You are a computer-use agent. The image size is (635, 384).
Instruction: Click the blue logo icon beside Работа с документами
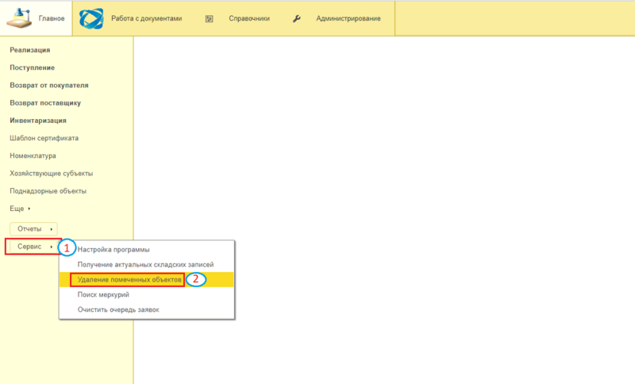pos(90,18)
